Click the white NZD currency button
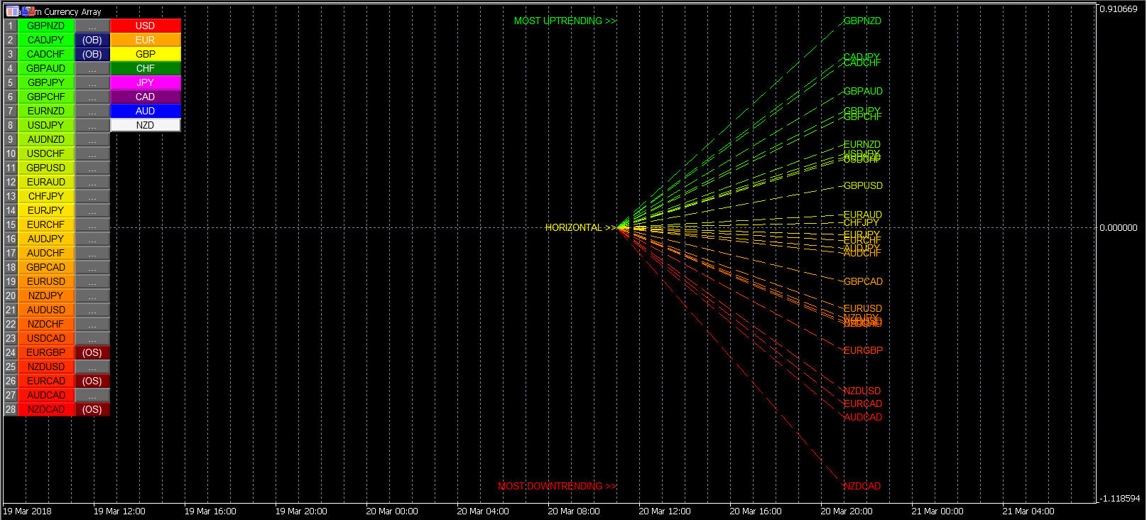Screen dimensions: 1147x520 [x=145, y=125]
